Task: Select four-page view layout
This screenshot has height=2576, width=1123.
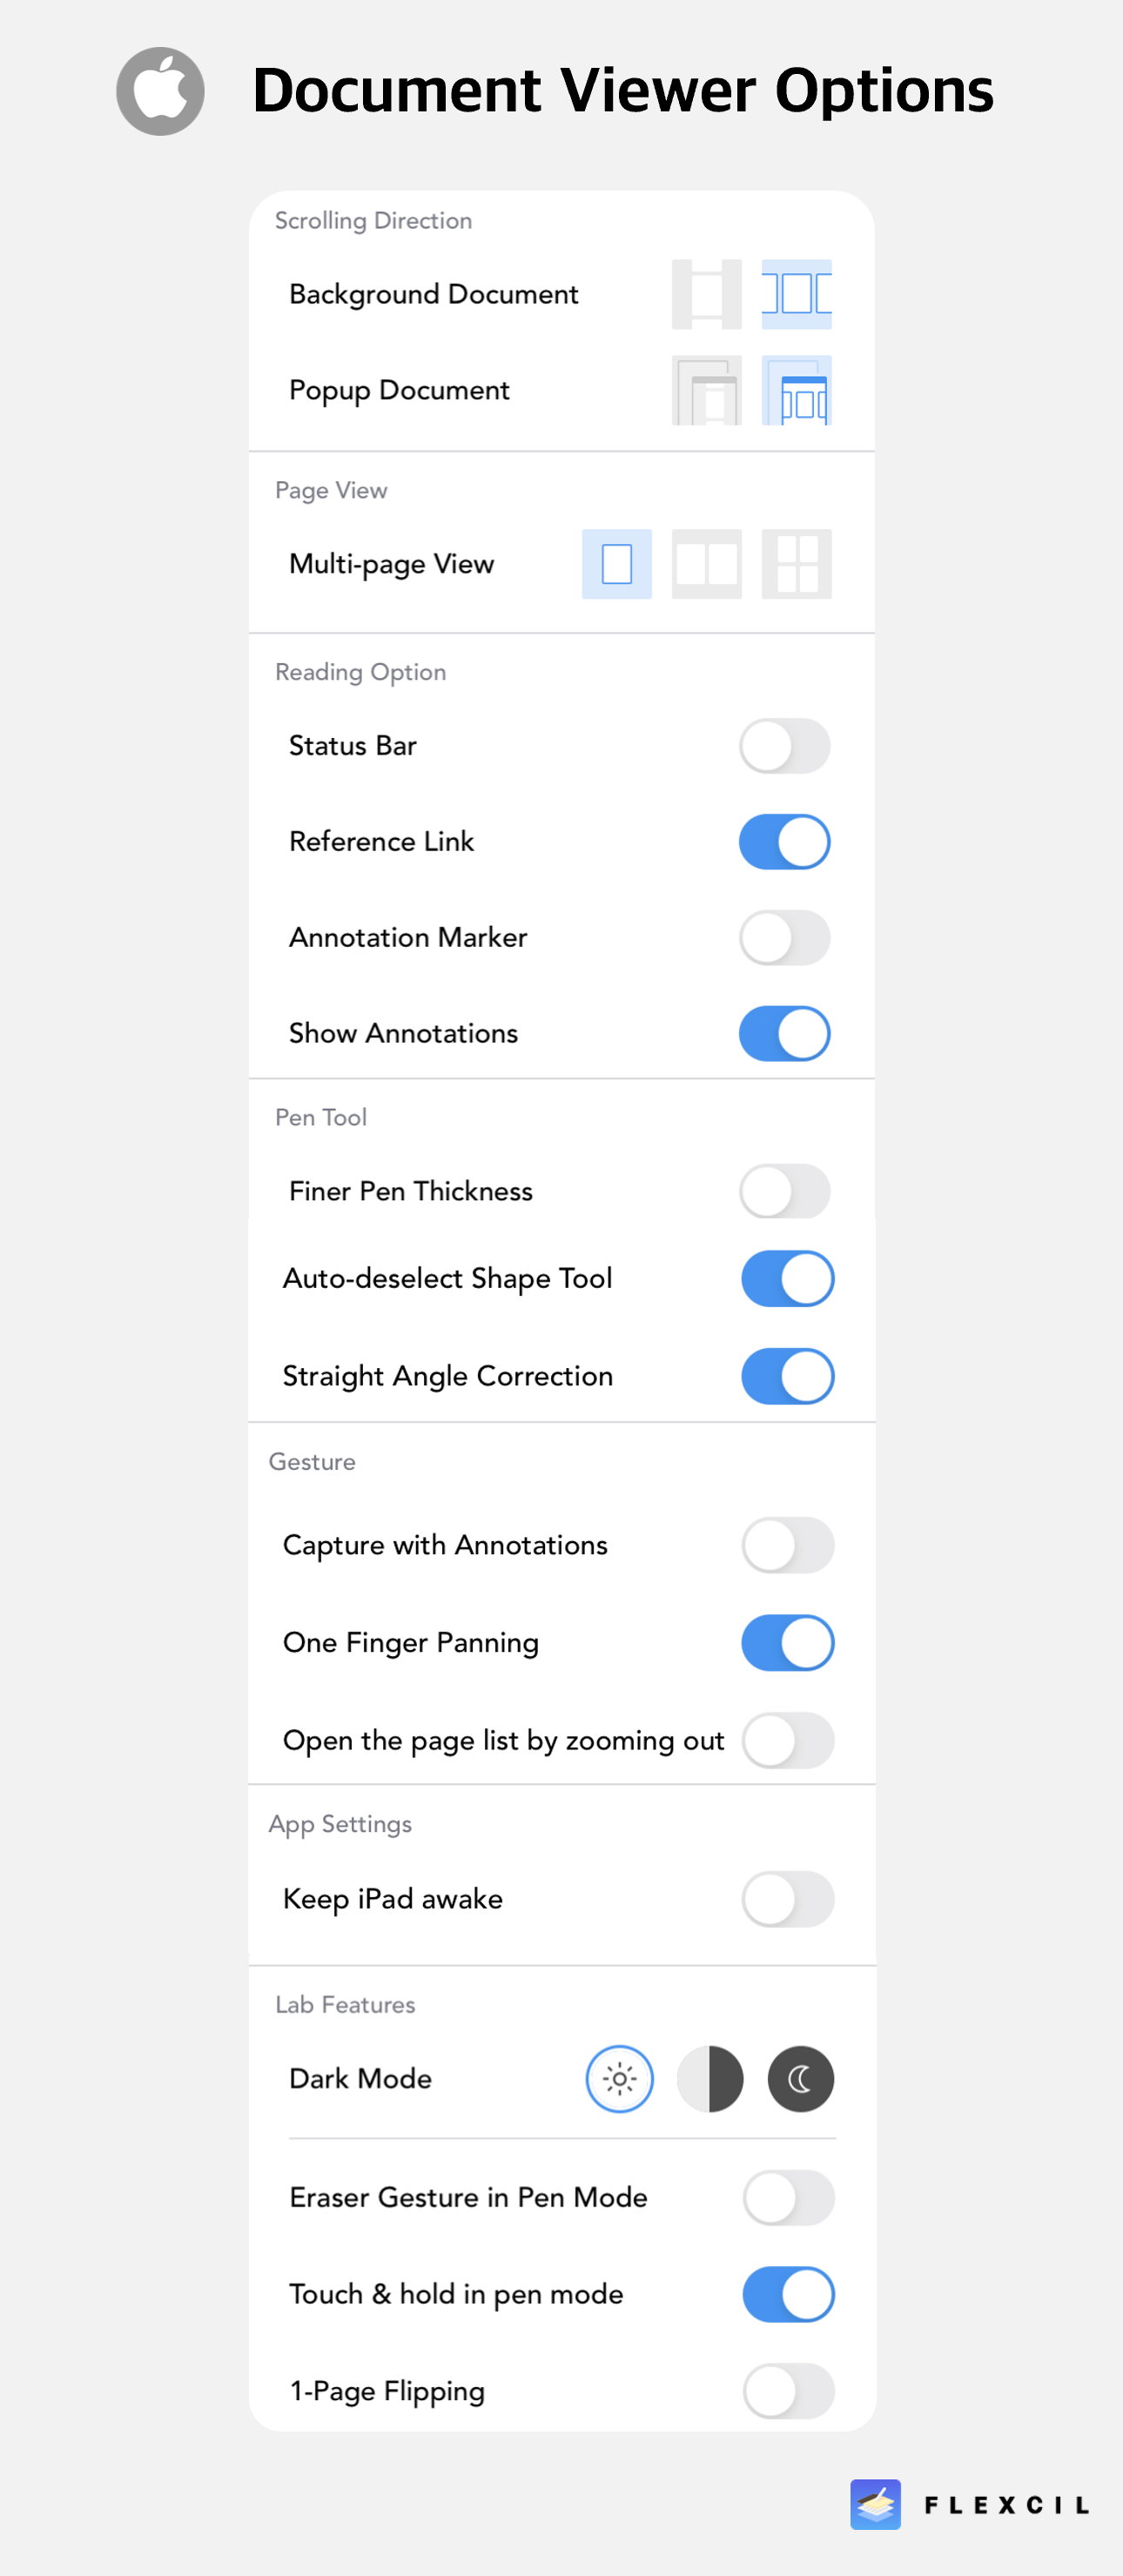Action: (798, 563)
